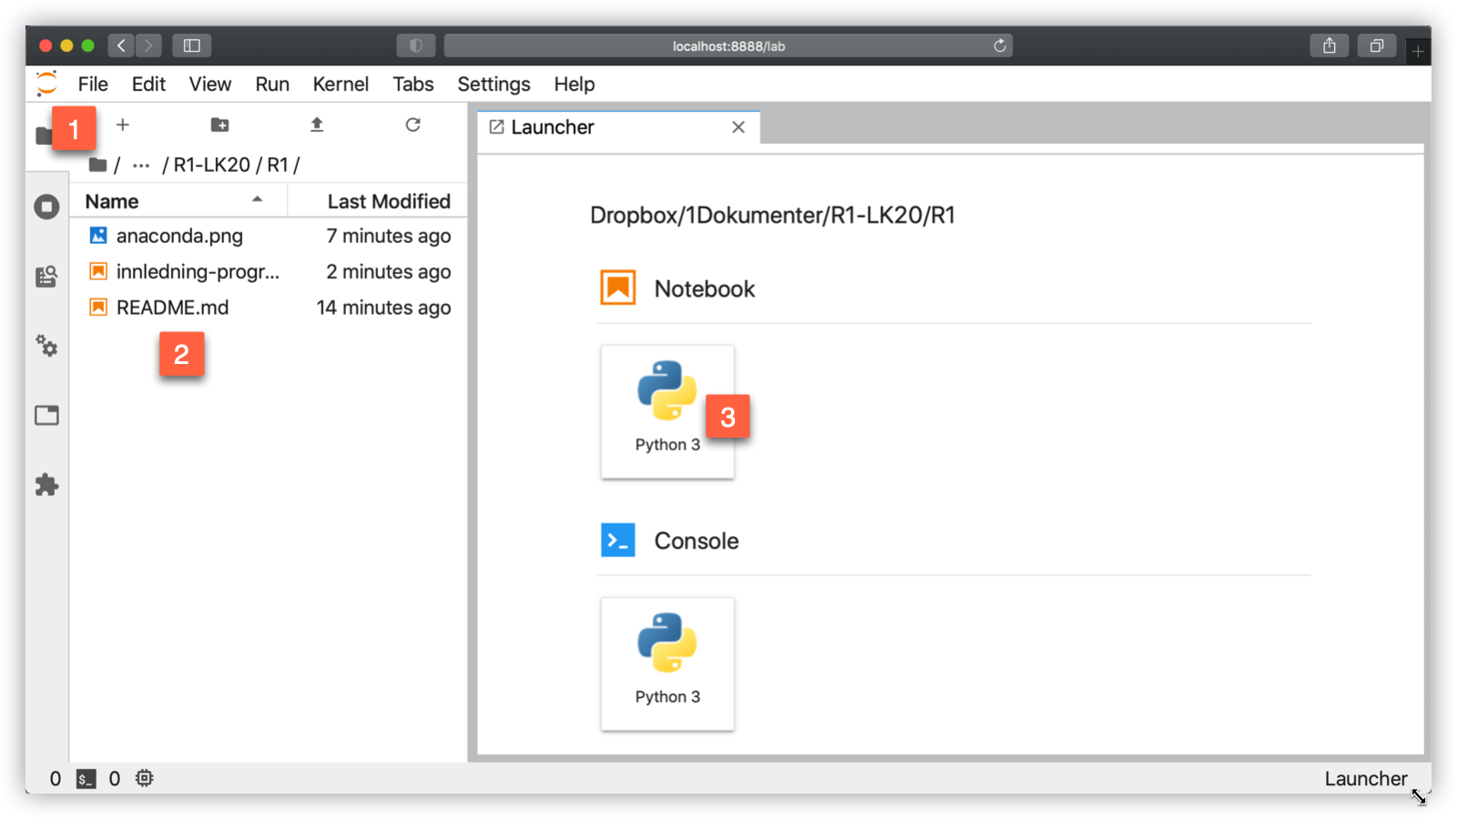The height and width of the screenshot is (819, 1457).
Task: Click the kernel chip icon in status bar
Action: (x=145, y=778)
